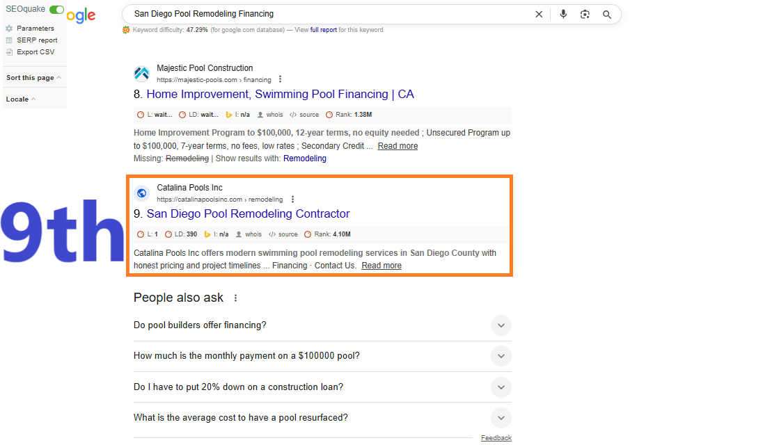This screenshot has height=445, width=763.
Task: Open People also ask three-dot menu
Action: 235,298
